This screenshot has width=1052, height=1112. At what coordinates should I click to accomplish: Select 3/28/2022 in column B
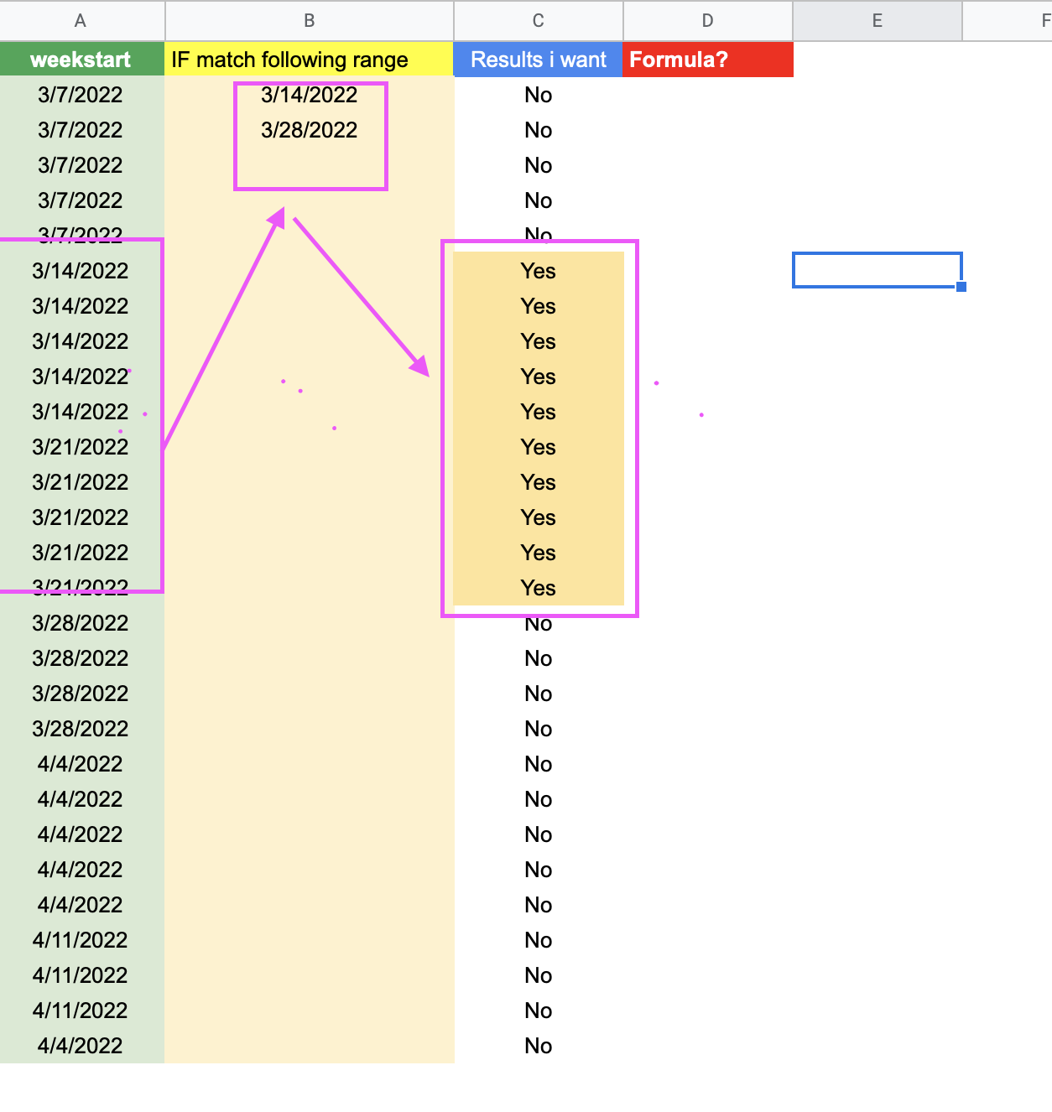309,130
